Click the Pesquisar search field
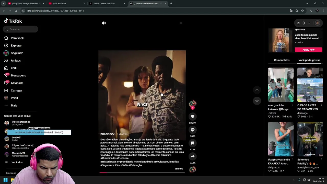 point(20,29)
